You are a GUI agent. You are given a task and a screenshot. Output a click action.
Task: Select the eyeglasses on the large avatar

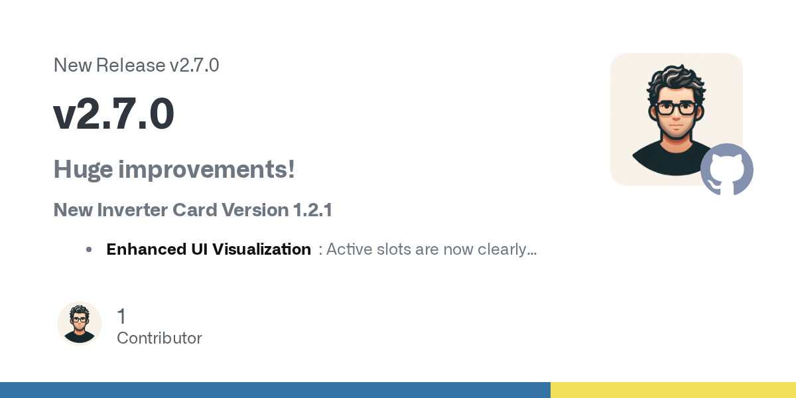[x=676, y=107]
